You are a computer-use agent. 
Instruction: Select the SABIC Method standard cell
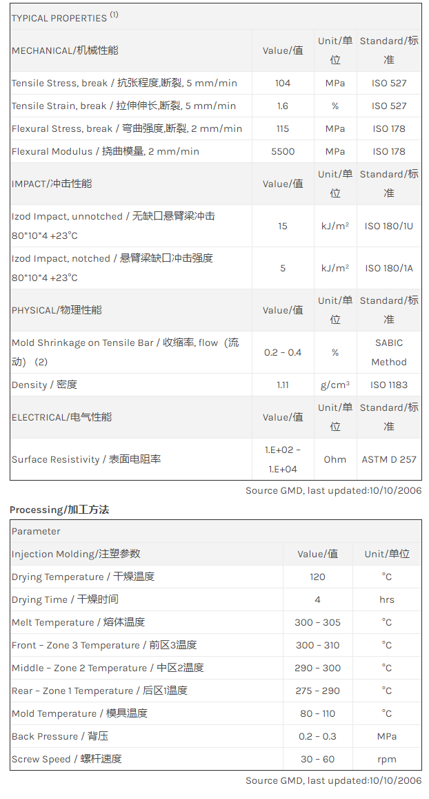click(x=389, y=352)
